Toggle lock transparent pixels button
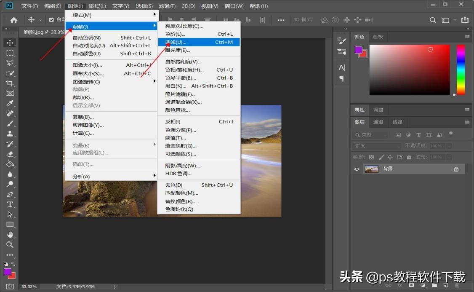Image resolution: width=474 pixels, height=292 pixels. tap(372, 157)
